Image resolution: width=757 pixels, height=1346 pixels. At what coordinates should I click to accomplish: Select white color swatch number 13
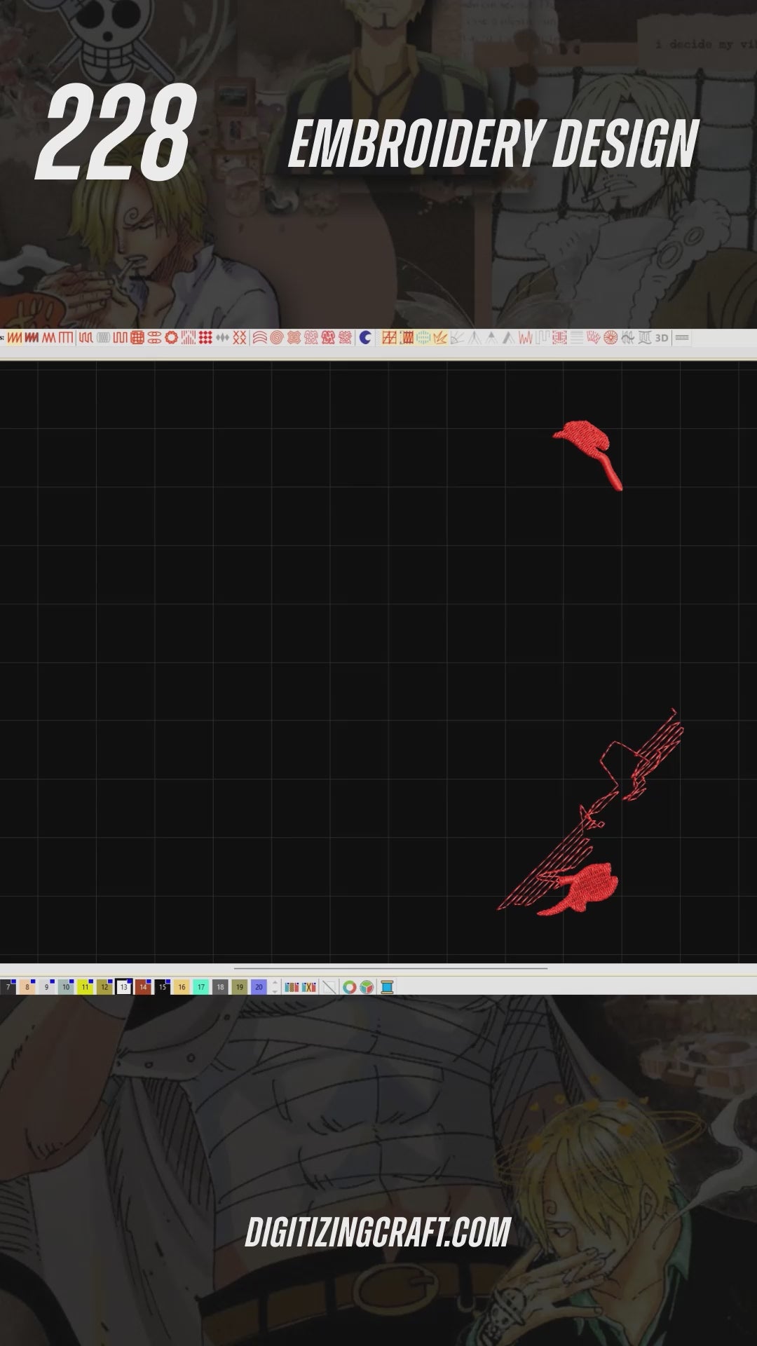[123, 987]
